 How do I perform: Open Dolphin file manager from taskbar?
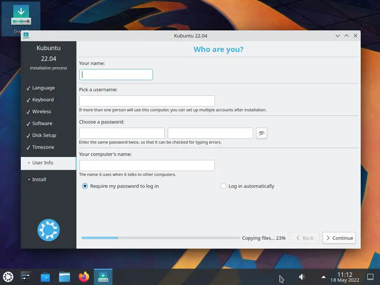coord(65,277)
